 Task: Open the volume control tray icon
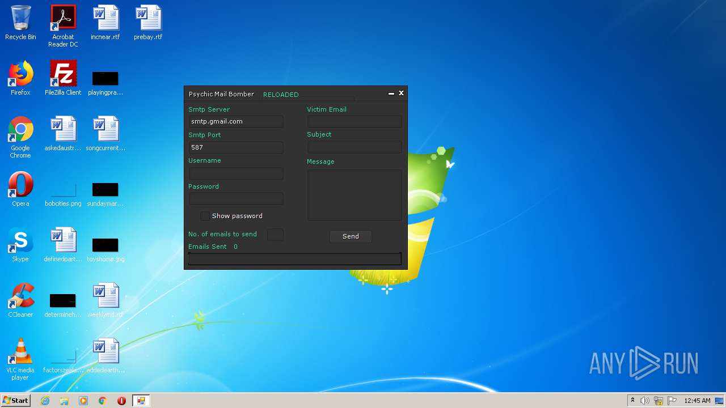(x=645, y=401)
